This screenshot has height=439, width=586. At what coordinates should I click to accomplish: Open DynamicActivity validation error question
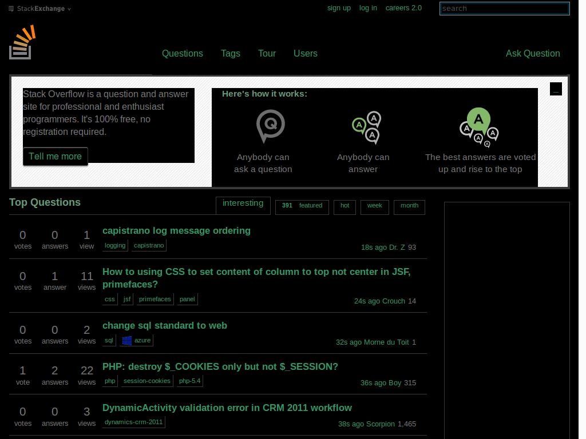[x=227, y=408]
